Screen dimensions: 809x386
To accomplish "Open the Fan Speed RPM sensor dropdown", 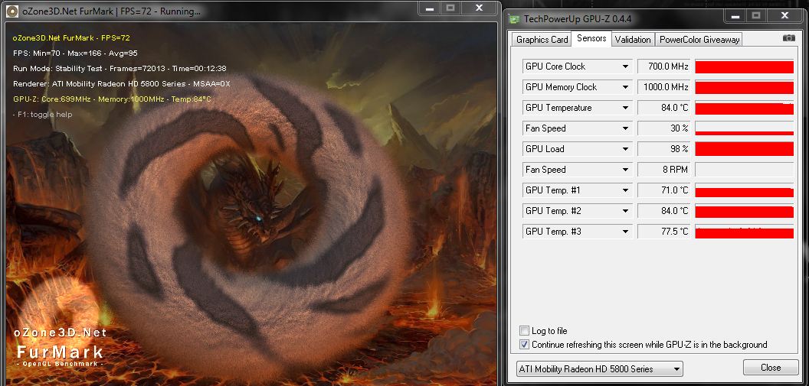I will click(625, 170).
